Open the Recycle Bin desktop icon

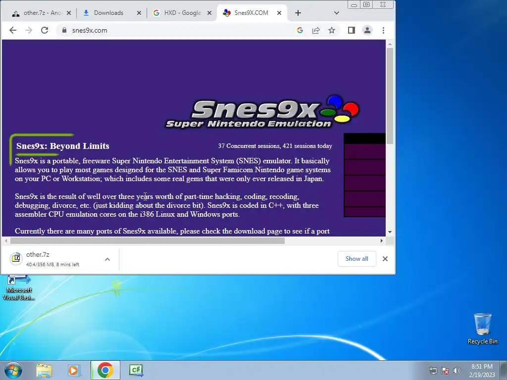point(482,329)
